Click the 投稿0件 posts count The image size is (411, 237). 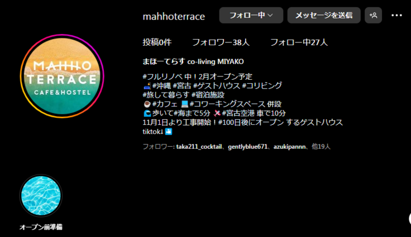(x=157, y=42)
